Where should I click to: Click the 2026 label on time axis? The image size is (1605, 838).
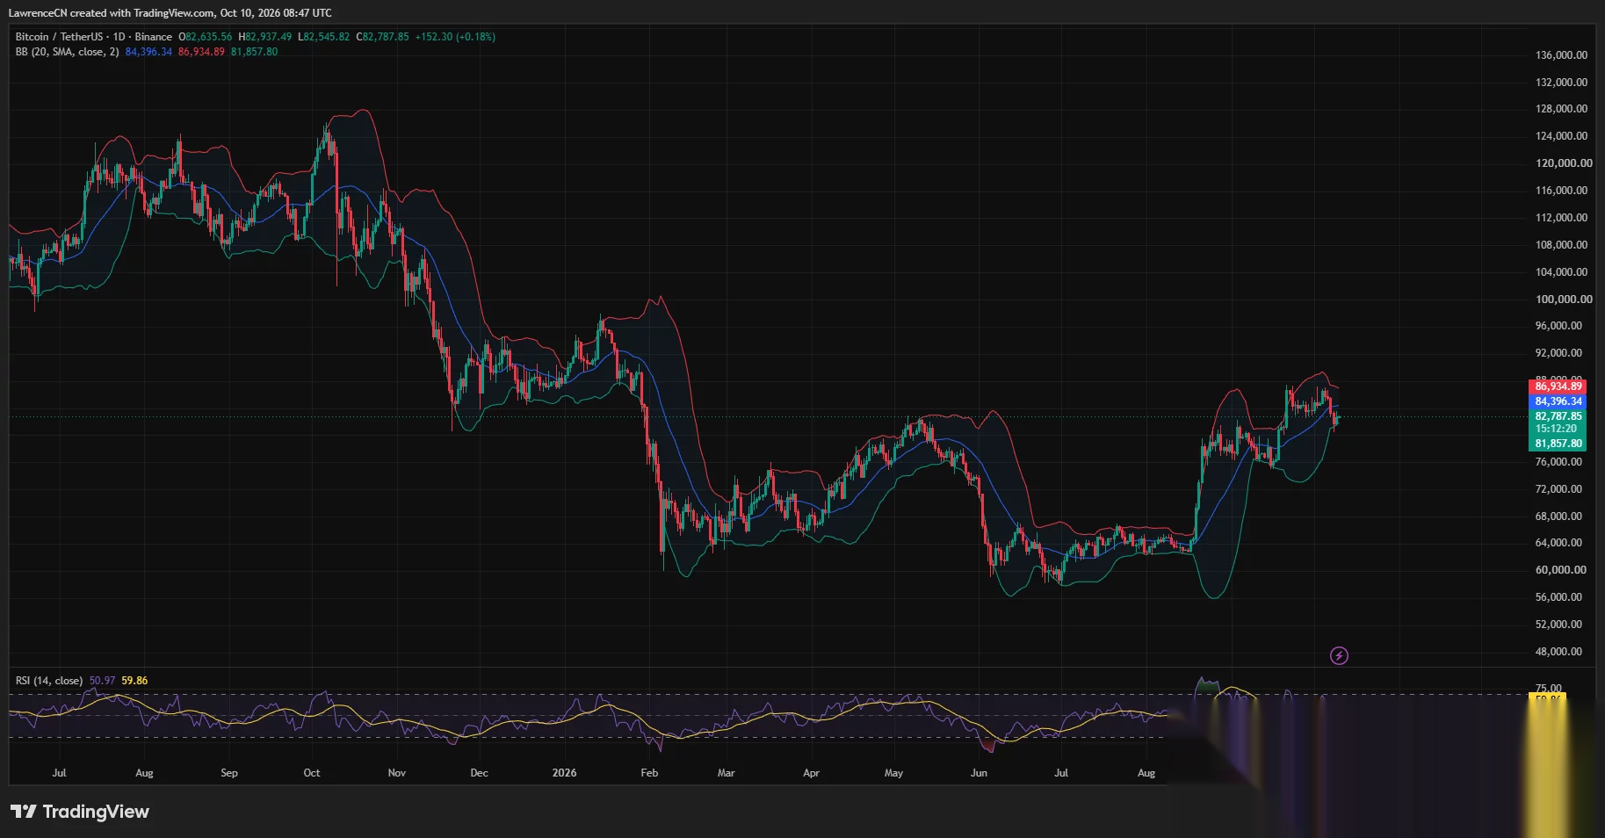coord(564,773)
